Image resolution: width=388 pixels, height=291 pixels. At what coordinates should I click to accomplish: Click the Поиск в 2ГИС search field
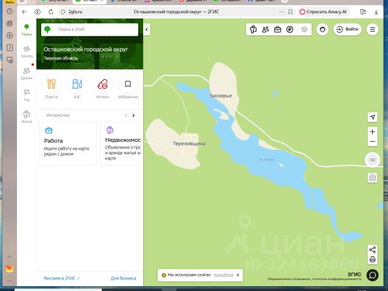click(x=90, y=30)
